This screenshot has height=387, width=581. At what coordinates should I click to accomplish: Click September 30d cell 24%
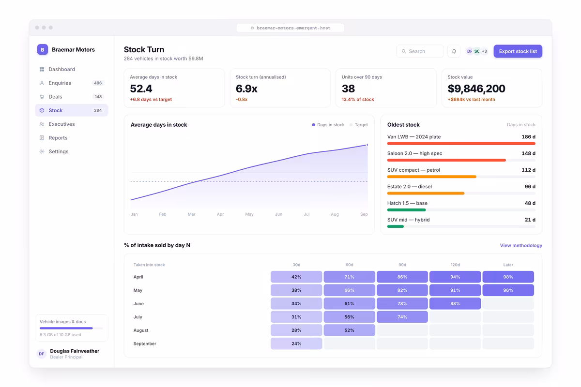click(296, 344)
